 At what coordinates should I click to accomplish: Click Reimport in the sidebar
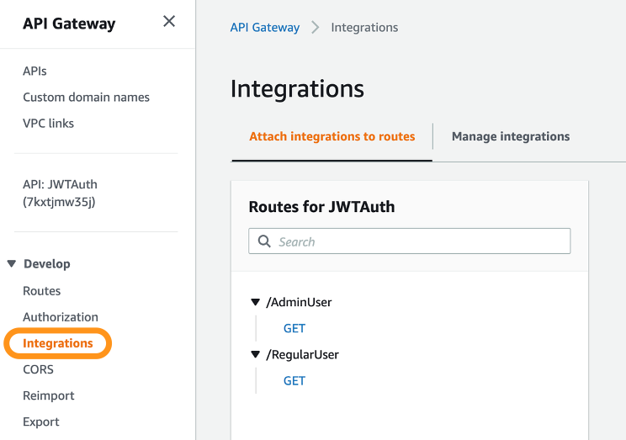click(x=48, y=396)
